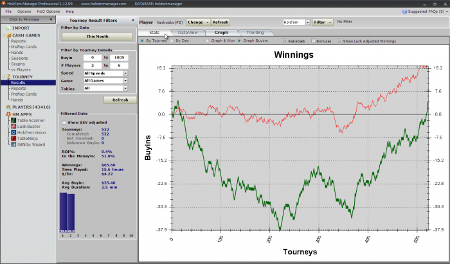Viewport: 450px width, 264px height.
Task: Open the File menu
Action: tap(8, 12)
